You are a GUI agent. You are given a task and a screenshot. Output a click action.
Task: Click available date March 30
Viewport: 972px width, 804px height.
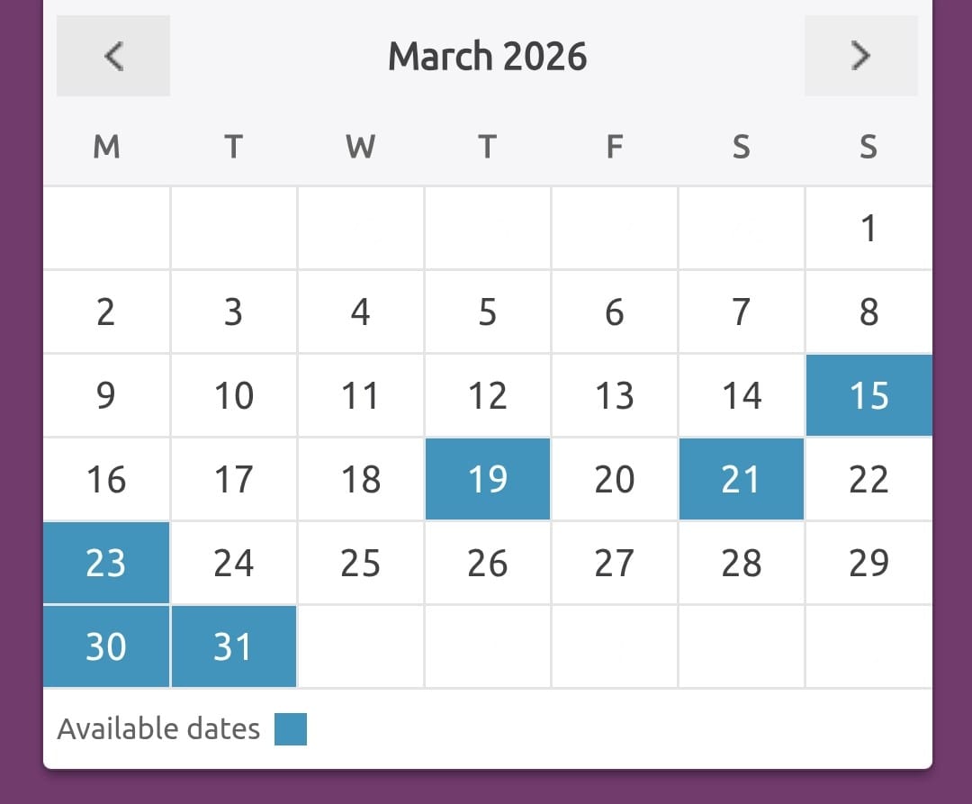pyautogui.click(x=106, y=647)
